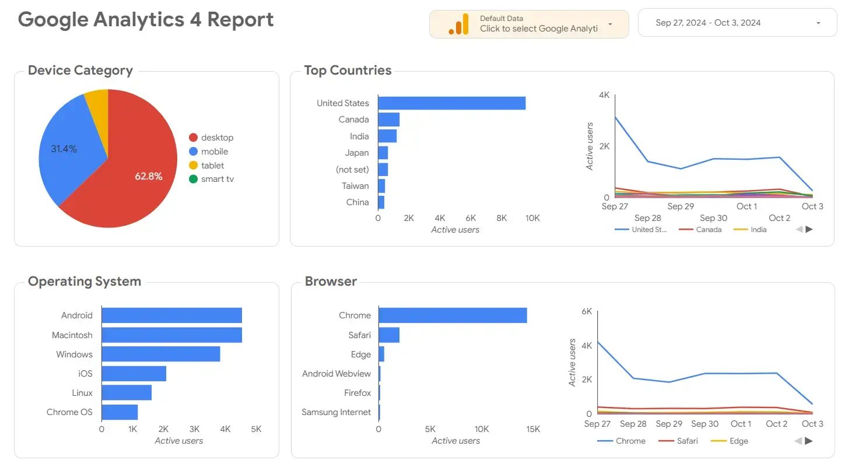The image size is (859, 460).
Task: Click the yellow tablet legend dot
Action: coord(193,166)
